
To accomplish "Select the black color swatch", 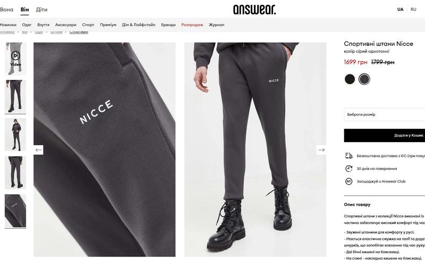I will click(x=350, y=79).
